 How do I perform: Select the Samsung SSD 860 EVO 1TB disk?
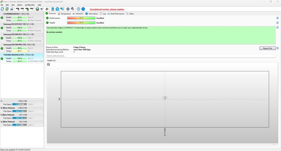[22, 37]
